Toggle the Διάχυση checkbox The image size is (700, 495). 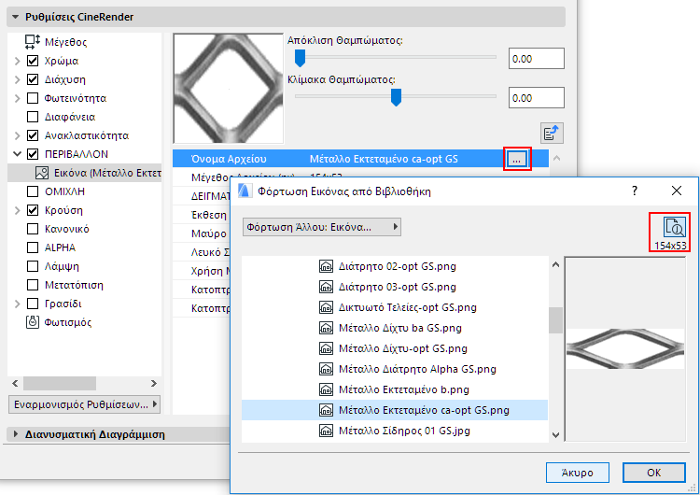33,79
